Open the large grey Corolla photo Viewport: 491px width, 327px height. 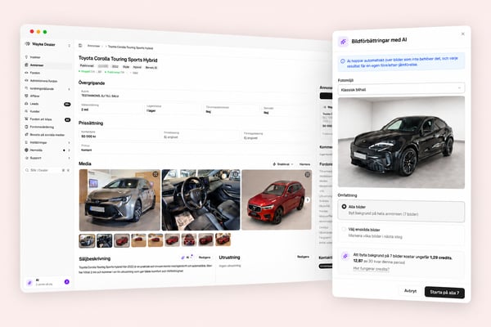[119, 200]
